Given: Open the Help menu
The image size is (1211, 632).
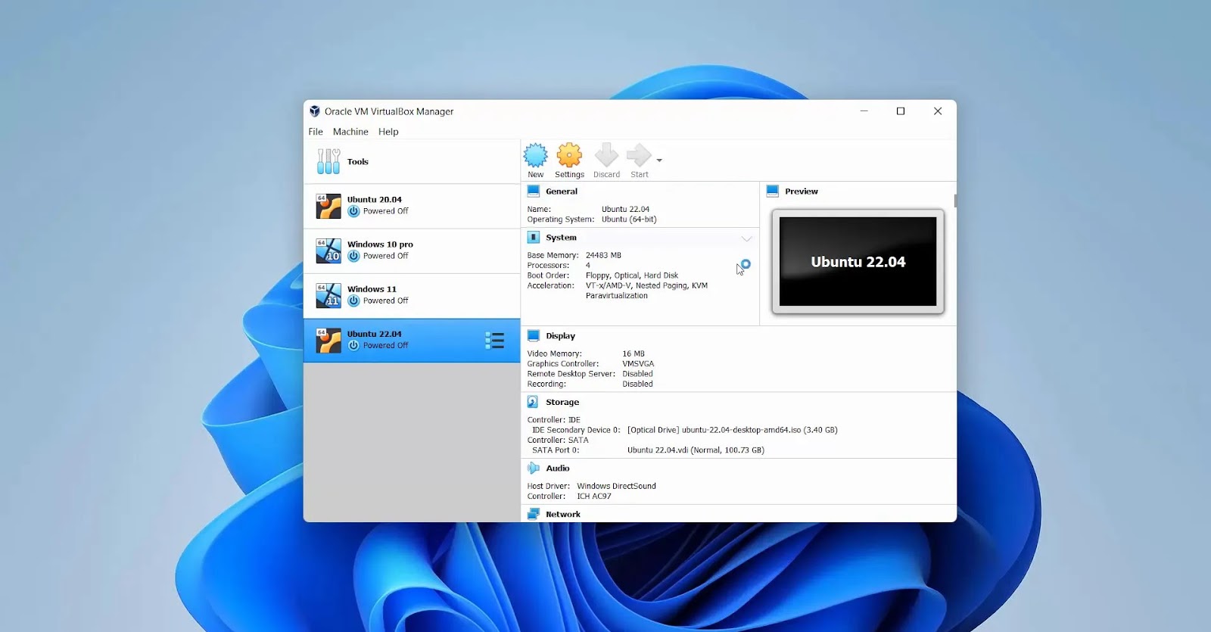Looking at the screenshot, I should 388,132.
